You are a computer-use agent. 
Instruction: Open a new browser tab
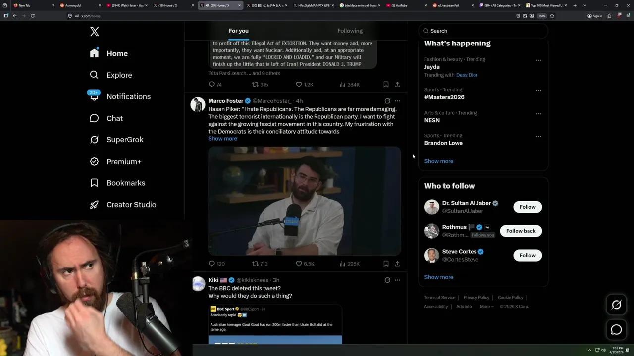tap(575, 5)
